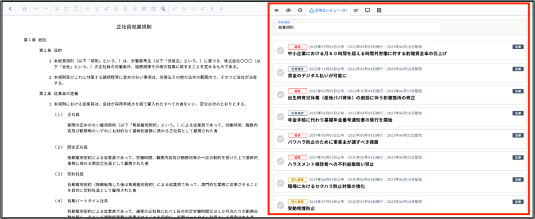Open the version history clock tab
This screenshot has height=219, width=535.
299,10
